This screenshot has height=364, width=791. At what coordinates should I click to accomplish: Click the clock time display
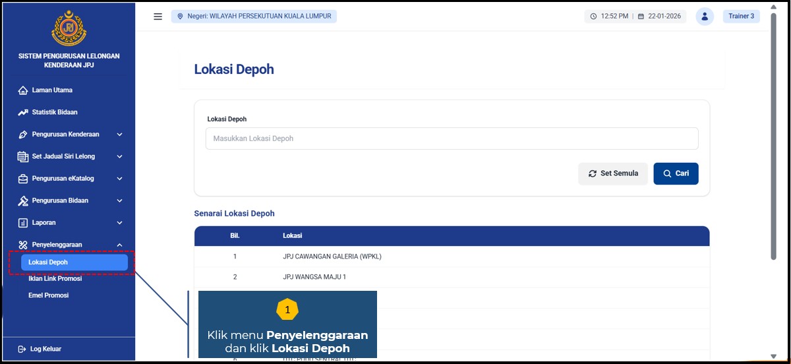click(x=610, y=16)
